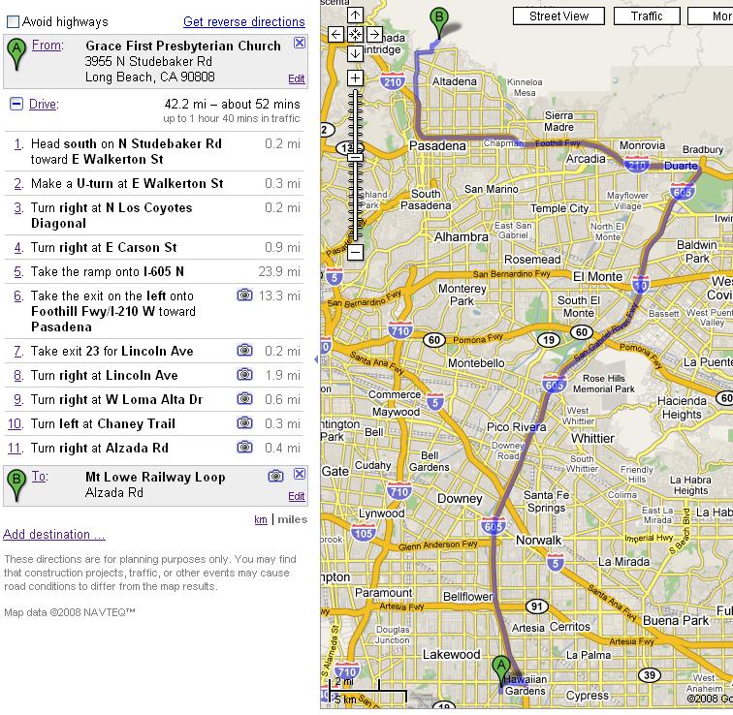
Task: Collapse the Drive directions with minus icon
Action: 16,104
